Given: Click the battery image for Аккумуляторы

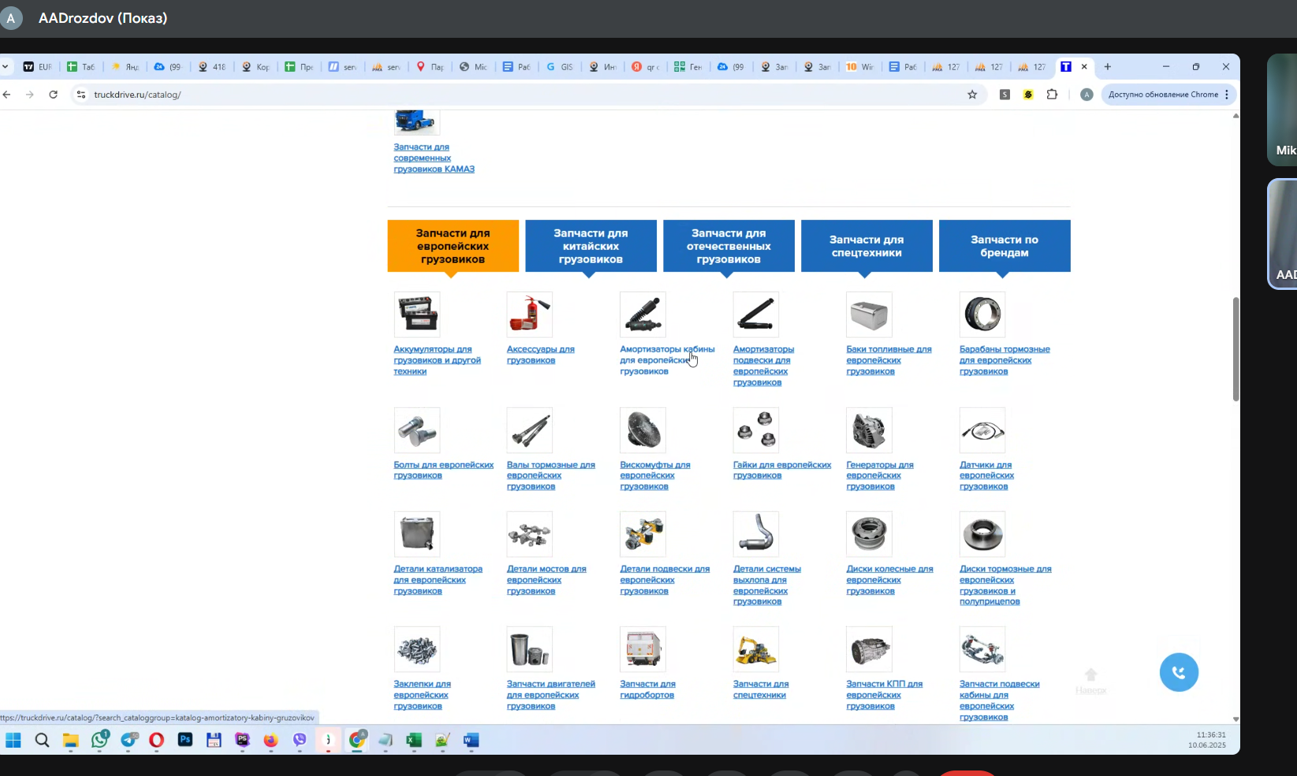Looking at the screenshot, I should point(417,314).
